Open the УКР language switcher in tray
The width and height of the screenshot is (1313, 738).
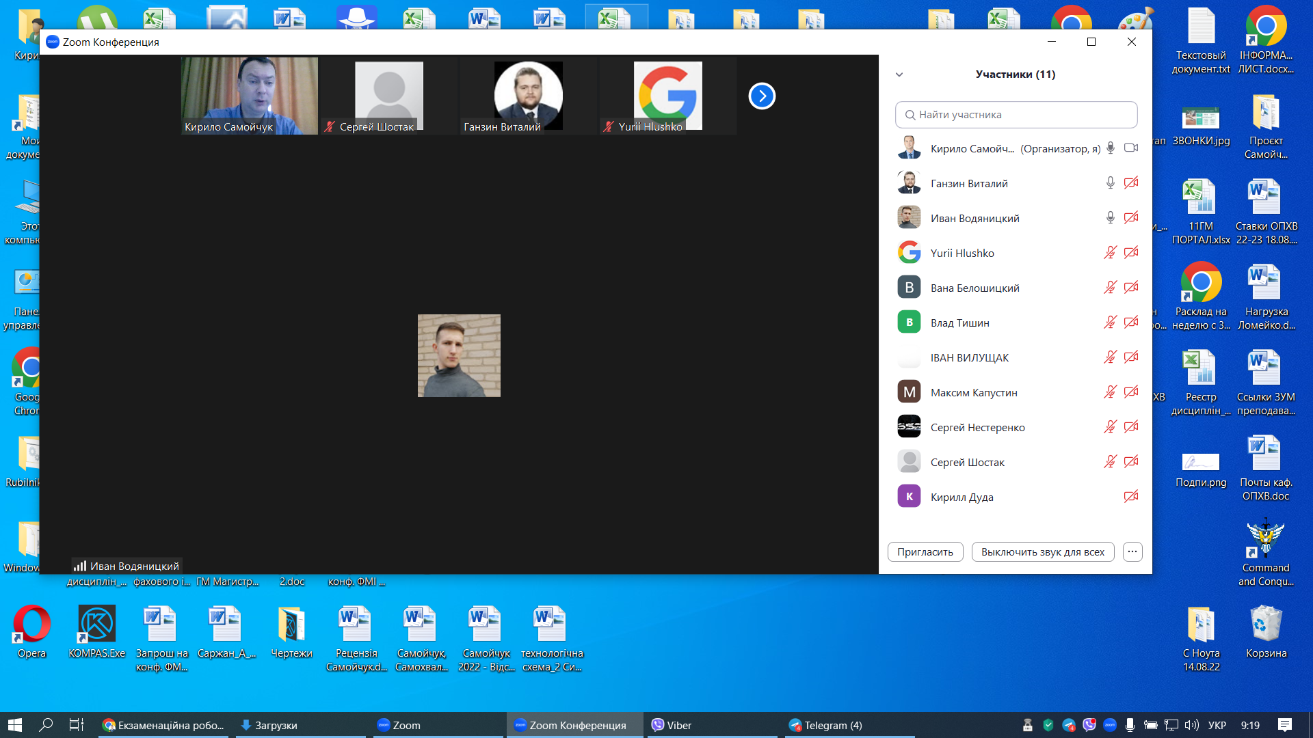point(1217,725)
